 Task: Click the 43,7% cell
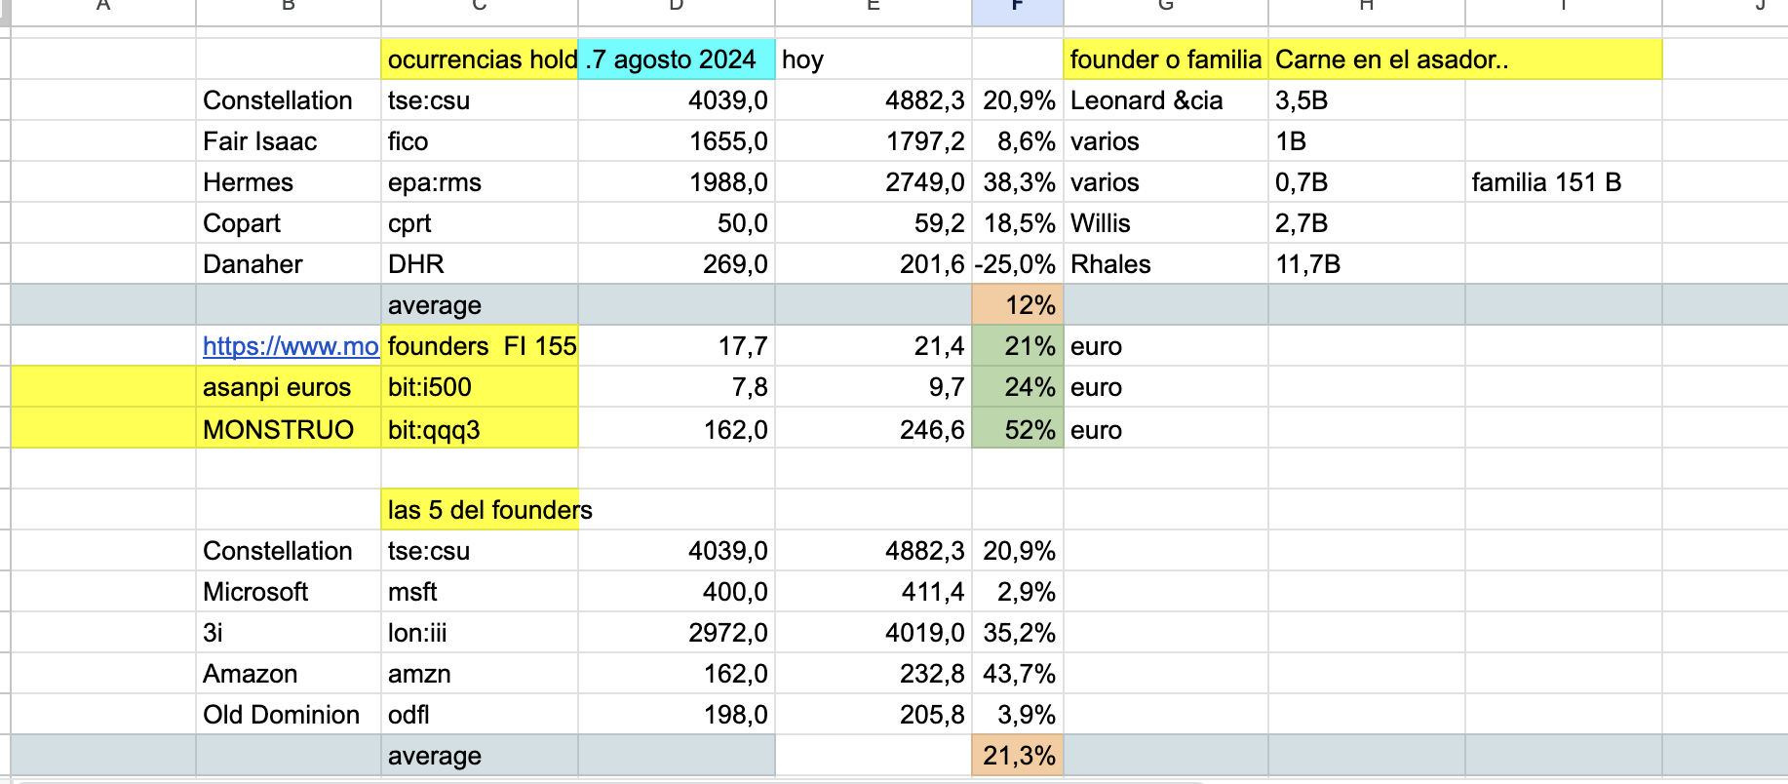(1018, 674)
